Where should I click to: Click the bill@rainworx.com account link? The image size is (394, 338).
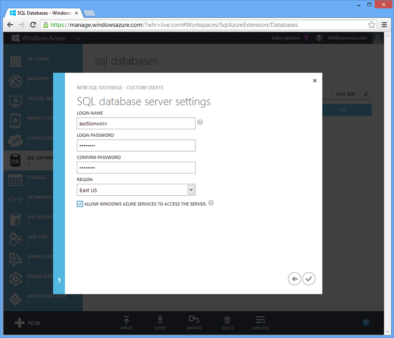pos(347,38)
